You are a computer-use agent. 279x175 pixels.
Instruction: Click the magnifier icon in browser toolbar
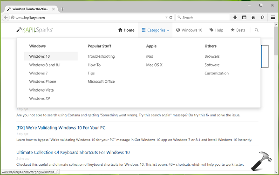pos(262,17)
